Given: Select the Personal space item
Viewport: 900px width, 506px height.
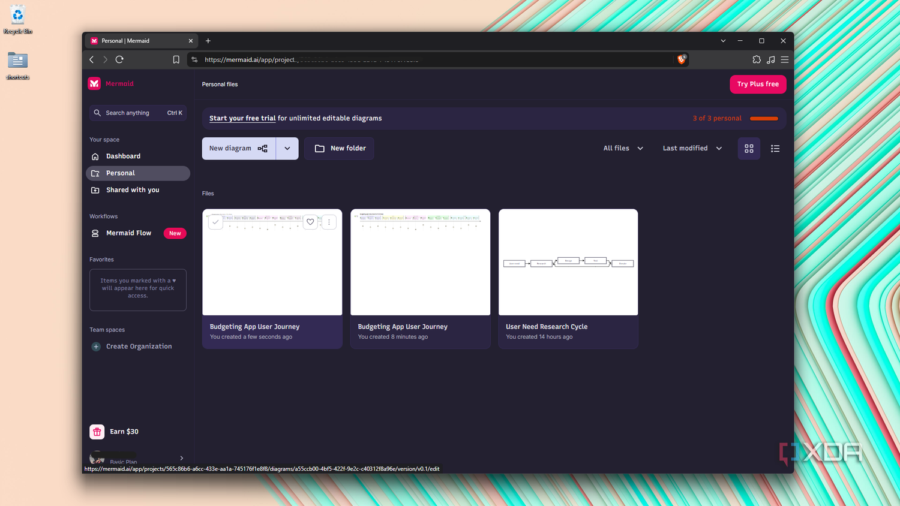Looking at the screenshot, I should [x=138, y=173].
